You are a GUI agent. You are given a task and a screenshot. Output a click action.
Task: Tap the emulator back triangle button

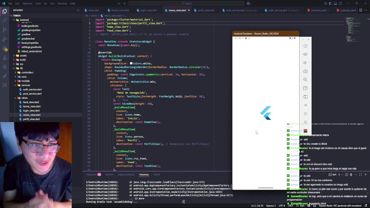coord(305,105)
